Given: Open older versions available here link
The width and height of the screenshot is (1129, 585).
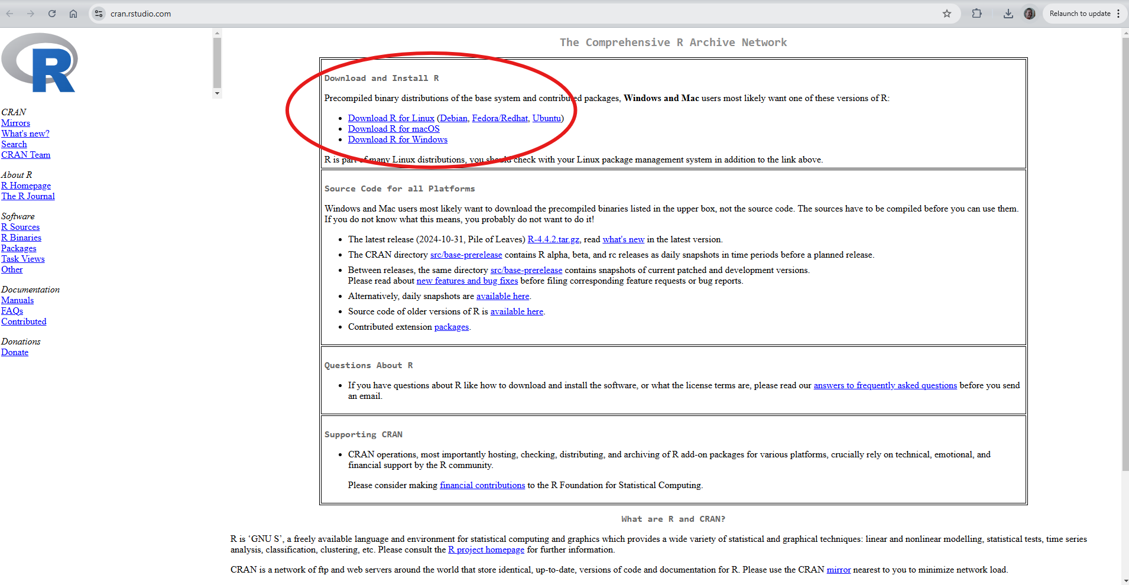Looking at the screenshot, I should (517, 311).
